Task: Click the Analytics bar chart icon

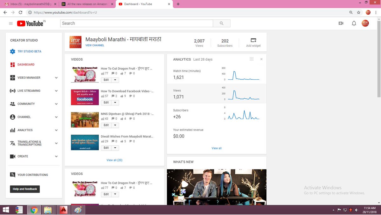Action: 12,130
